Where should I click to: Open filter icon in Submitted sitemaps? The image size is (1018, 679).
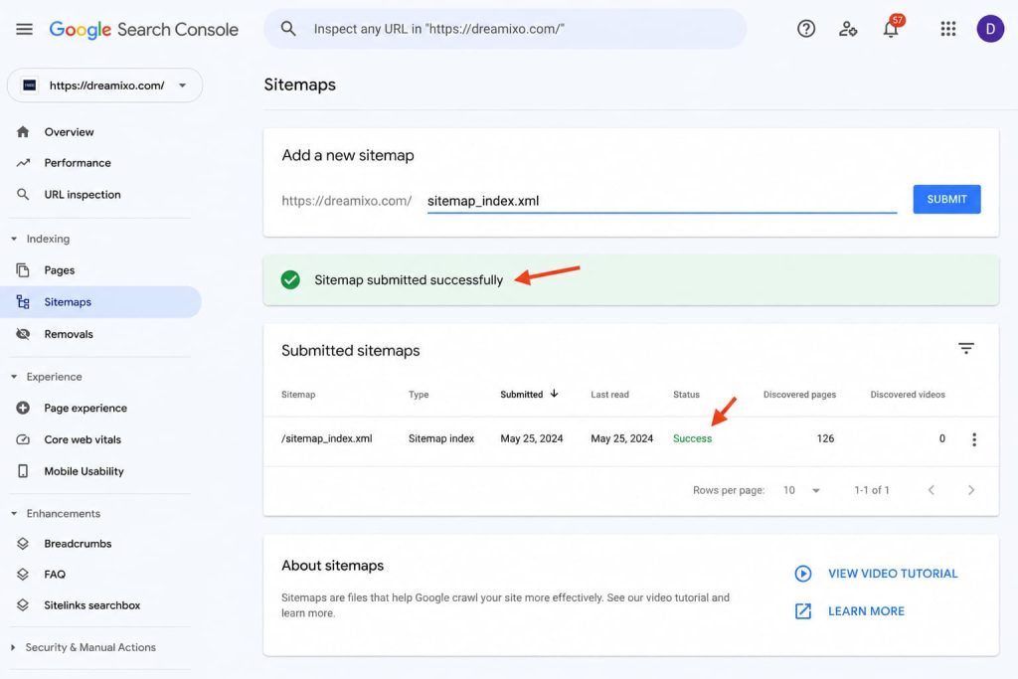pyautogui.click(x=966, y=349)
